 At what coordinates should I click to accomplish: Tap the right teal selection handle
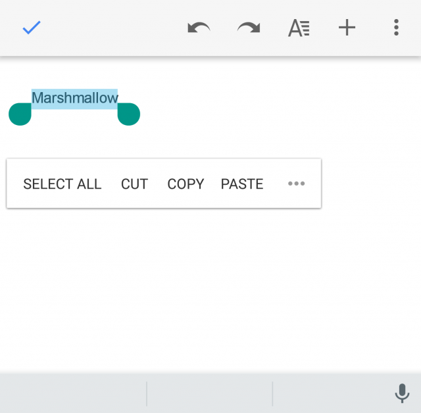pos(129,114)
